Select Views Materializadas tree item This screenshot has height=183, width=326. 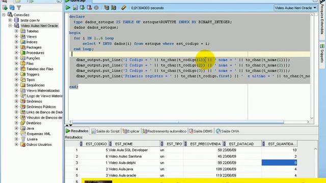click(43, 90)
